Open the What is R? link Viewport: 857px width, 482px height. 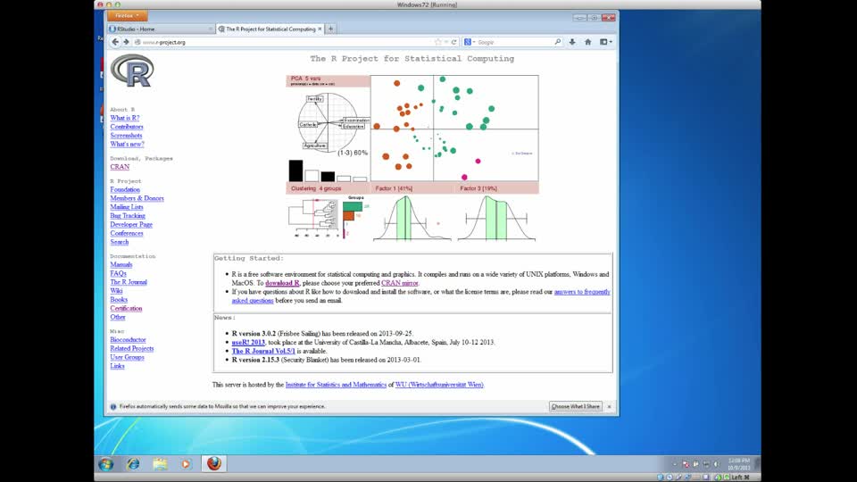(x=125, y=118)
